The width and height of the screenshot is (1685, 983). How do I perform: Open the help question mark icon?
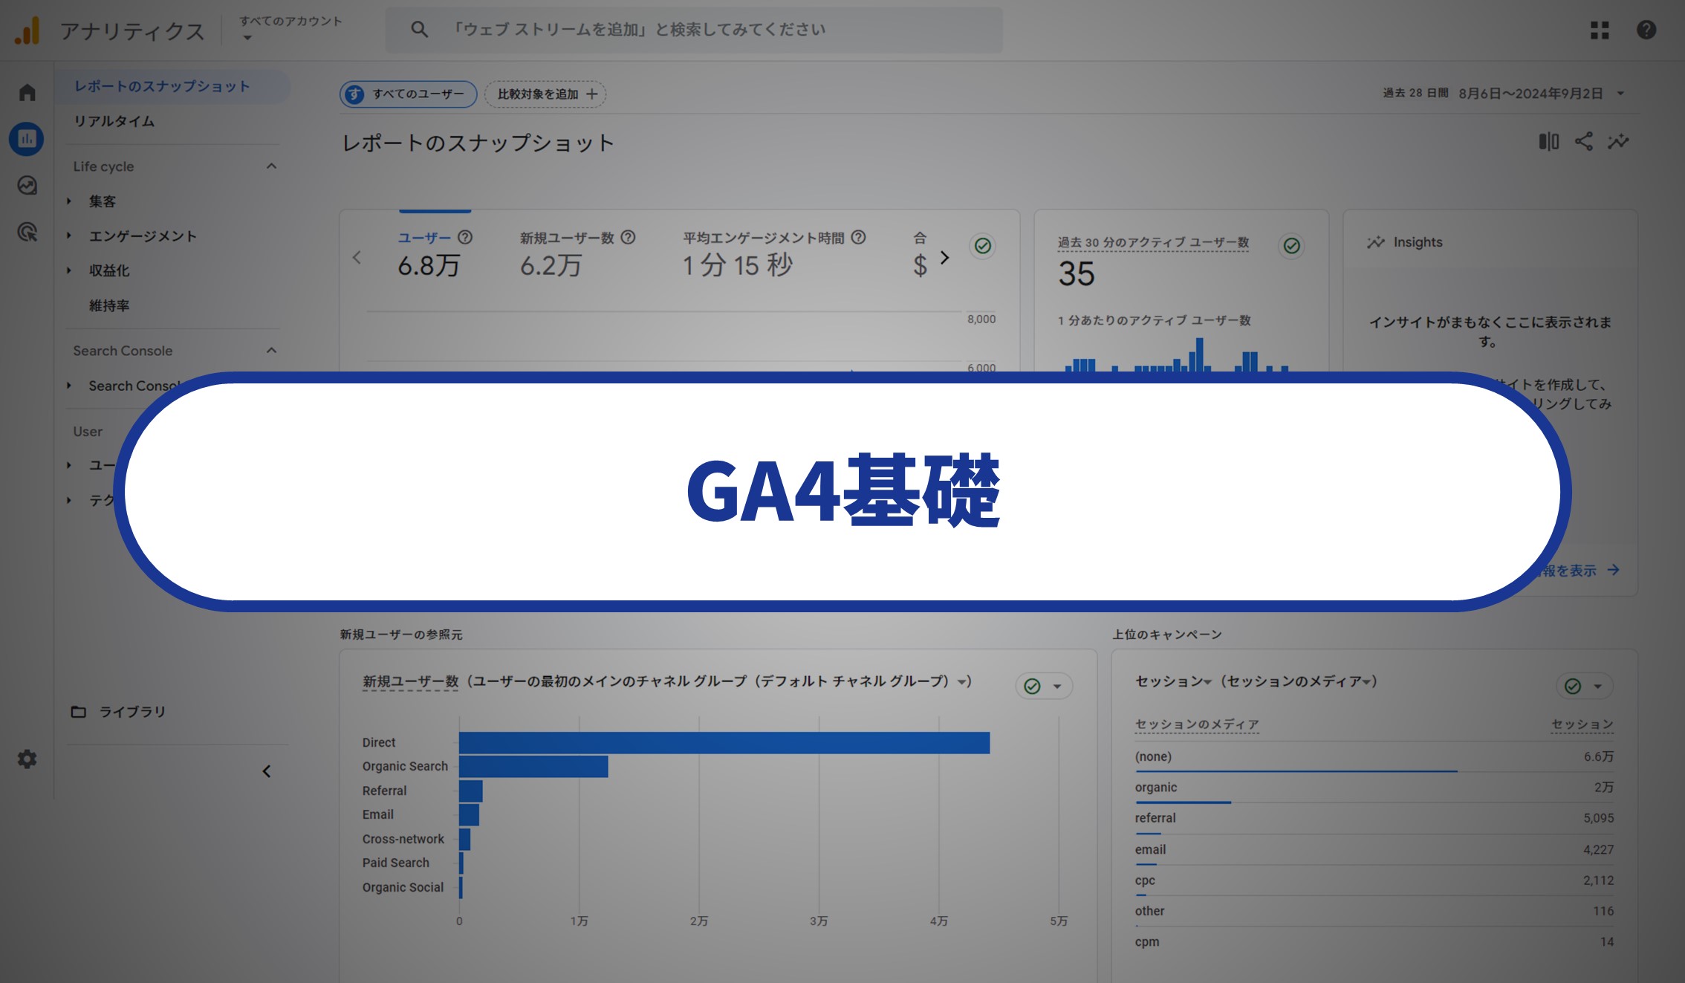(1646, 30)
